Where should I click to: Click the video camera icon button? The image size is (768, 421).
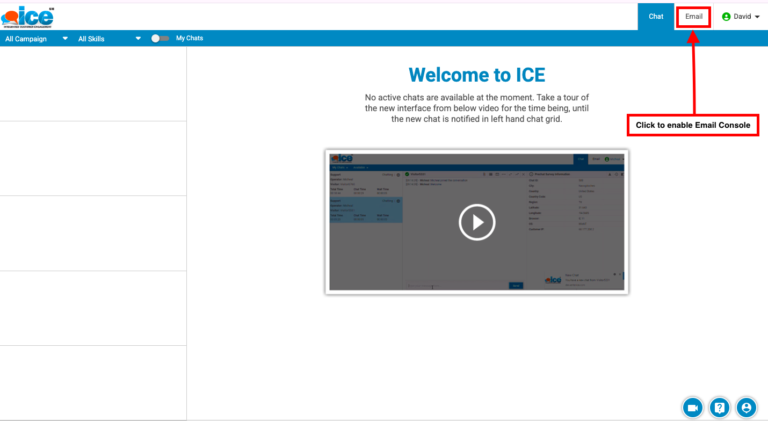(692, 408)
